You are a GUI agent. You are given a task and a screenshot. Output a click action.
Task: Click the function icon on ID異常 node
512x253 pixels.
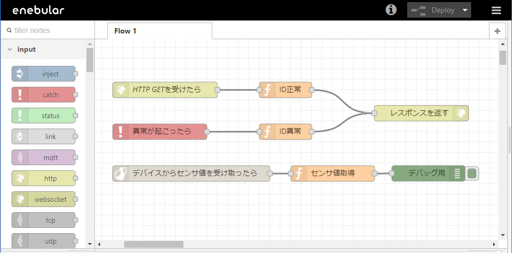(x=267, y=132)
